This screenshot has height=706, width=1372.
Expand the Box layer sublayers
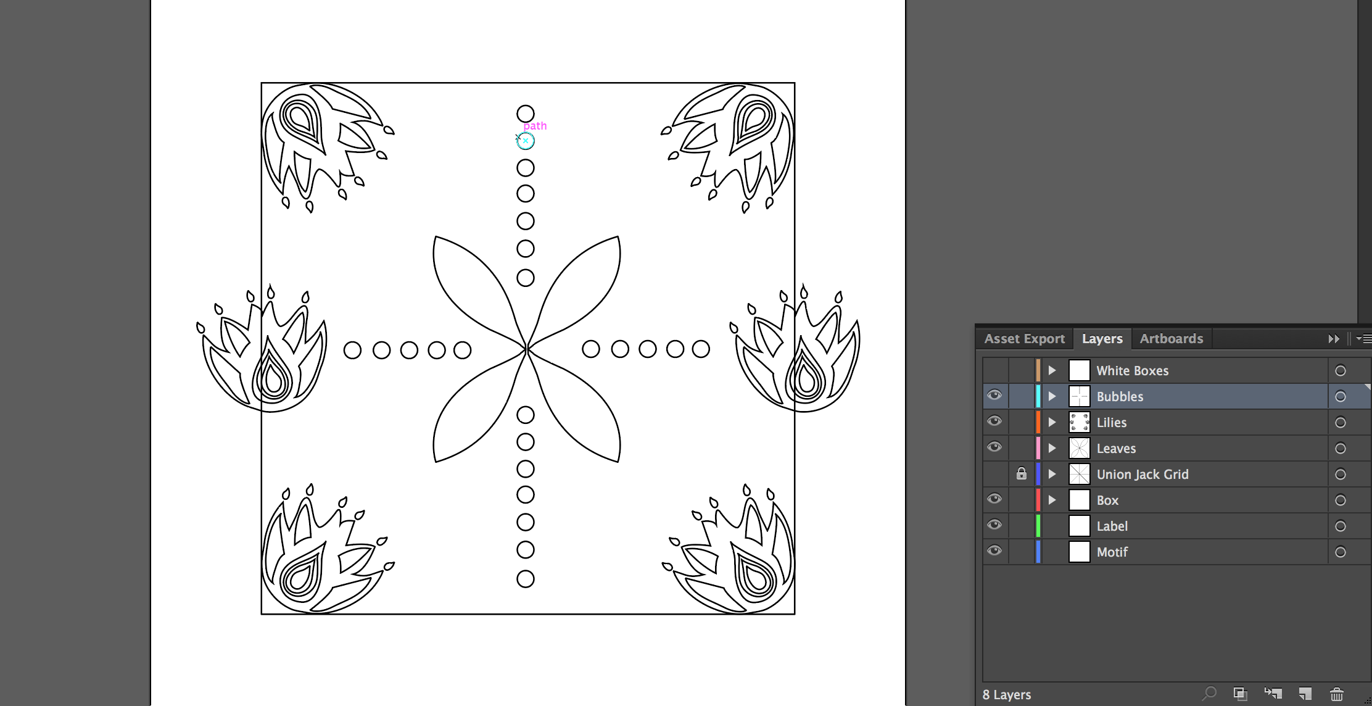tap(1052, 500)
